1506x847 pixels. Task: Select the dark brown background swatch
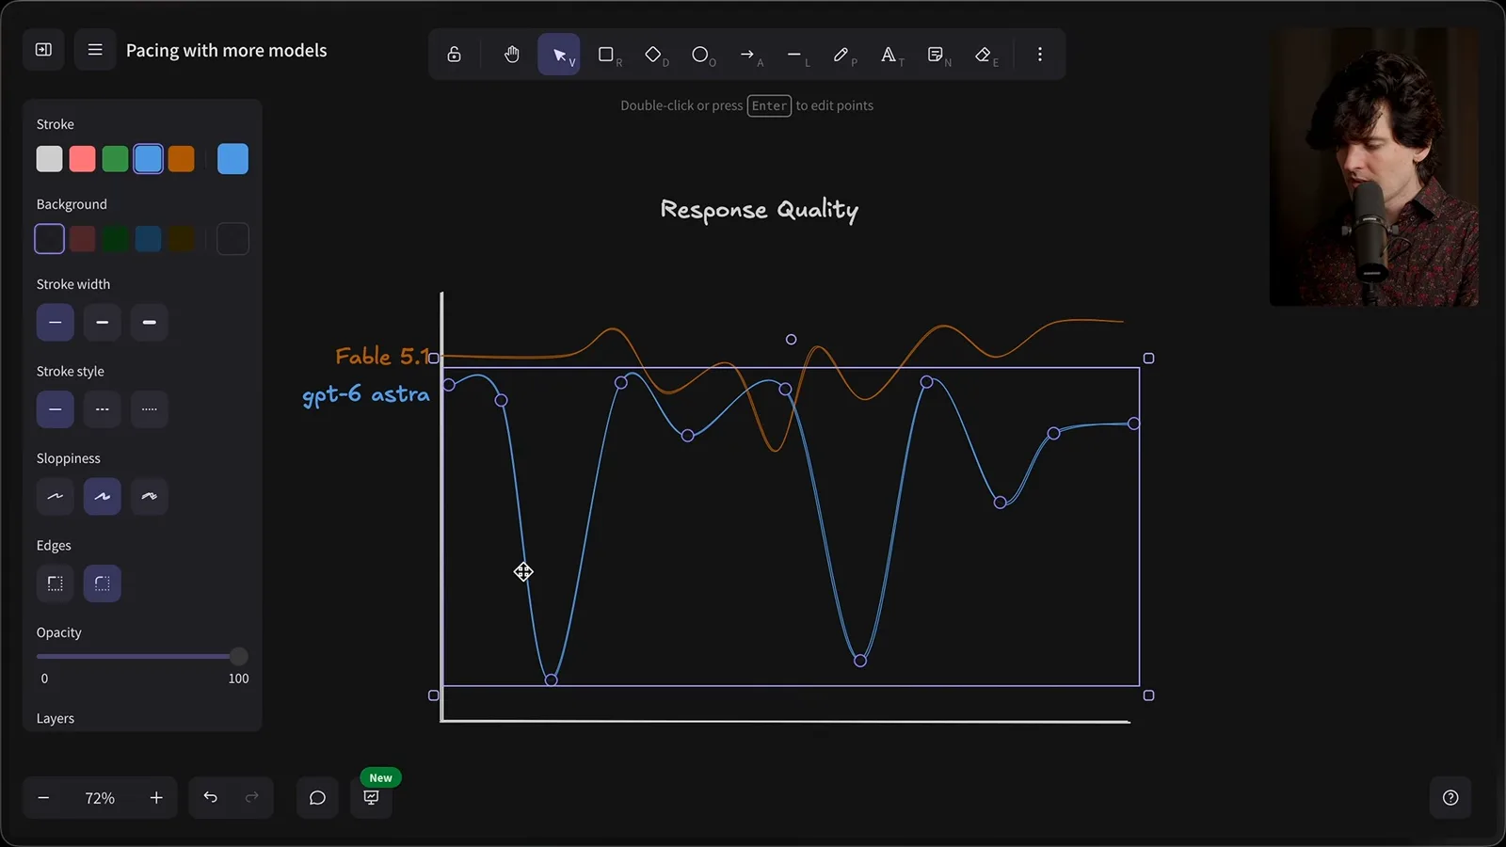[181, 239]
